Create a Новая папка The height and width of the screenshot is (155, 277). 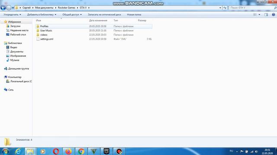[134, 15]
